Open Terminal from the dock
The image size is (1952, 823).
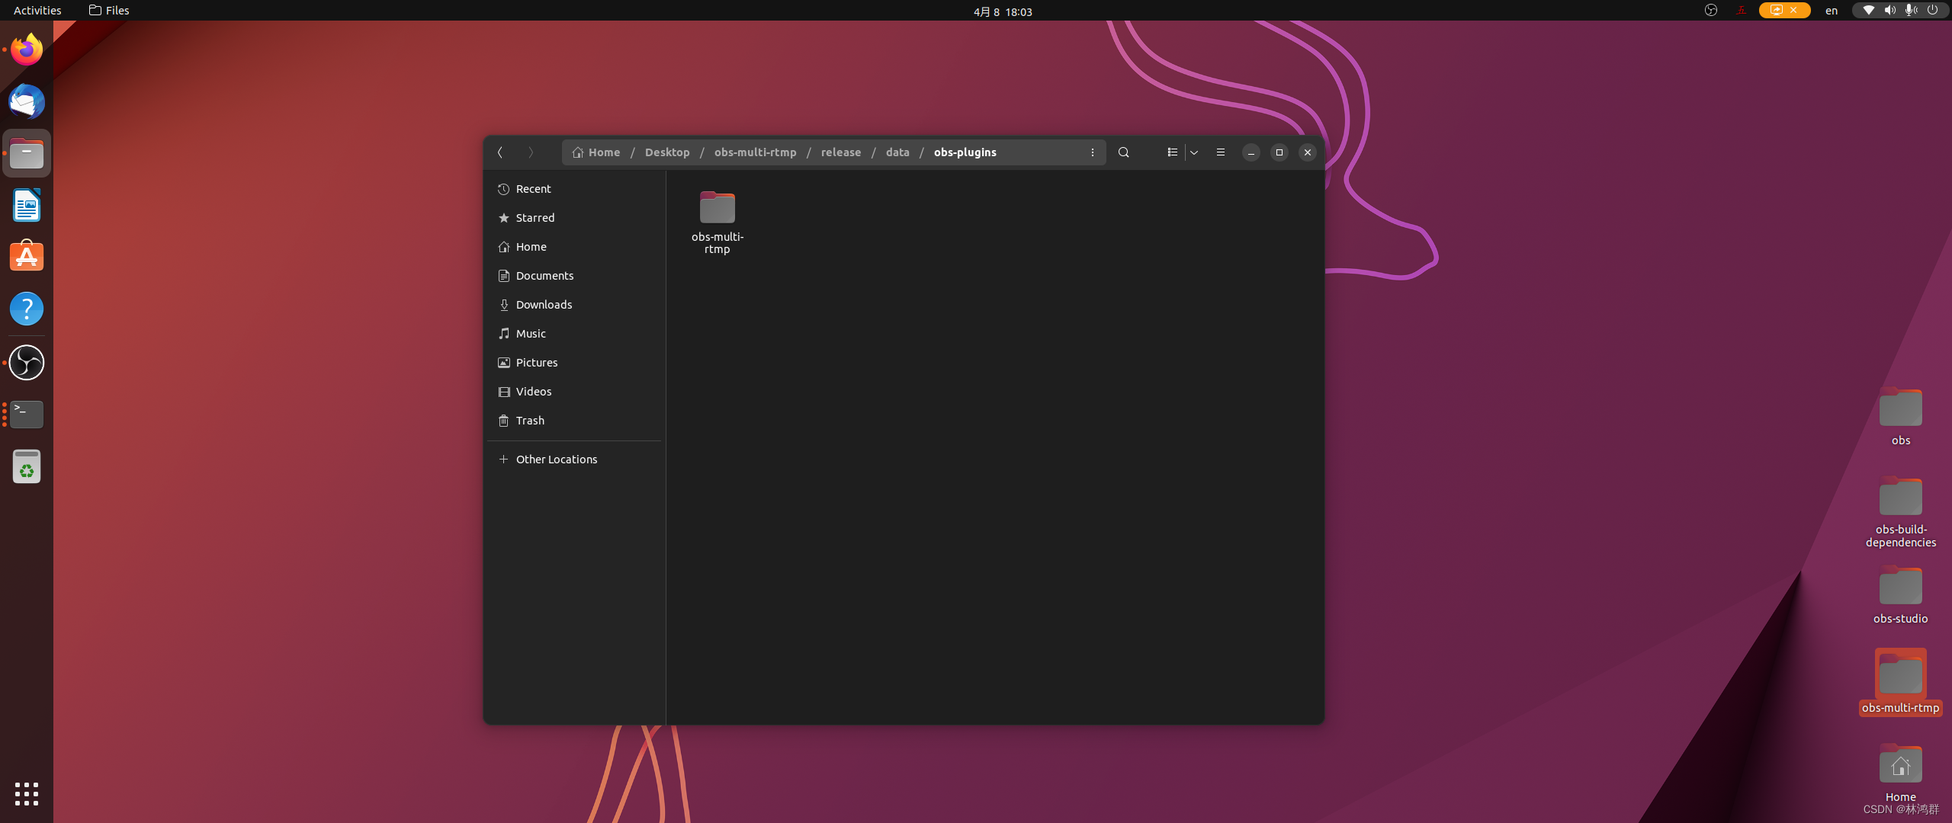click(27, 415)
